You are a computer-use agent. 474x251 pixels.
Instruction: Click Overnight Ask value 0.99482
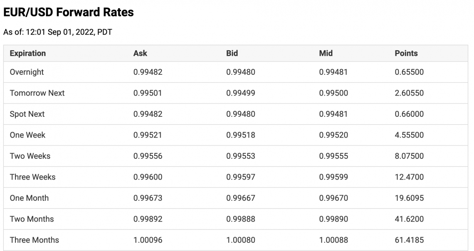coord(148,72)
